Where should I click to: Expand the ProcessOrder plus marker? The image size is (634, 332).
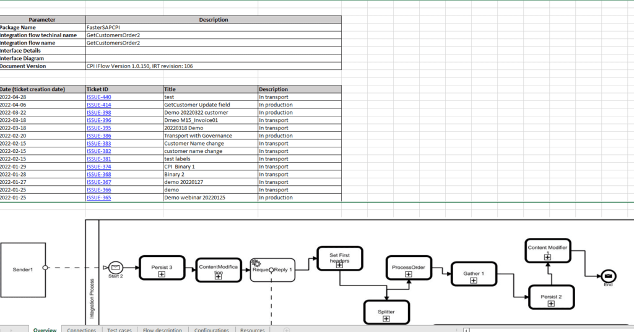tap(409, 274)
